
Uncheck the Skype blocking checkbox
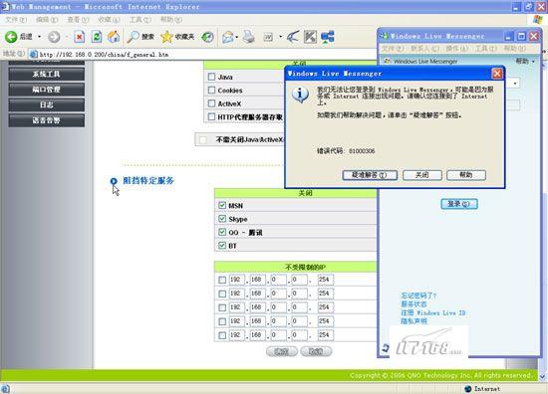[x=222, y=219]
